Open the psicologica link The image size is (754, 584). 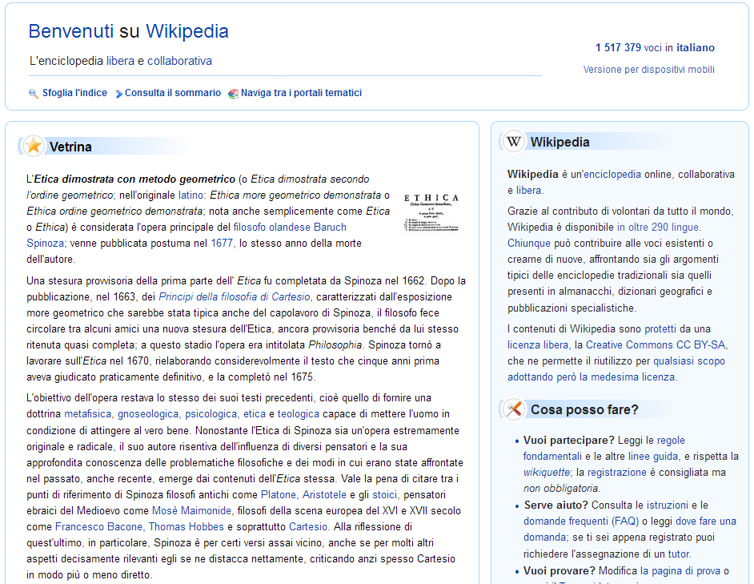coord(211,413)
